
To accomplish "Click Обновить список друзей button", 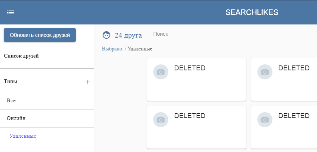I will point(40,35).
